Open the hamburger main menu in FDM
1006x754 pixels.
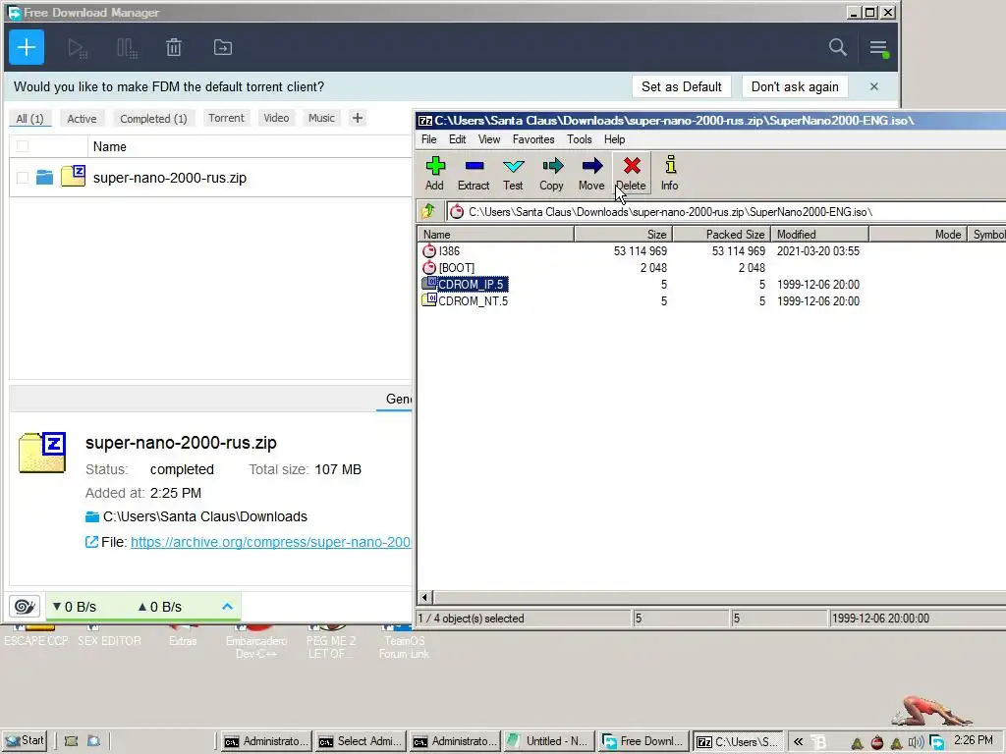(x=878, y=48)
